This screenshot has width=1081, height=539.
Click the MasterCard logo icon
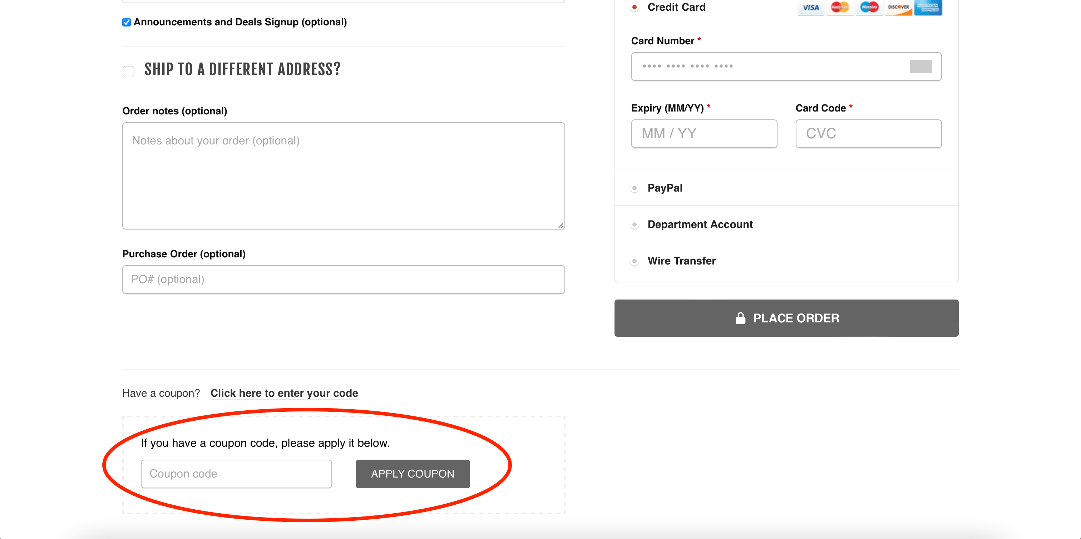pyautogui.click(x=840, y=7)
